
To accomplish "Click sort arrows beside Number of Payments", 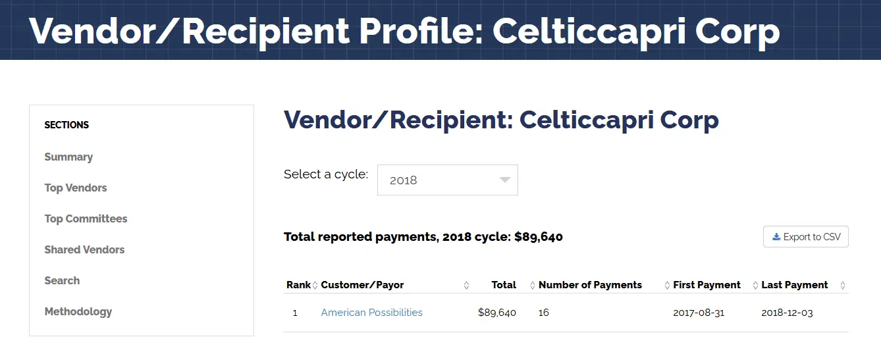I will pyautogui.click(x=666, y=285).
